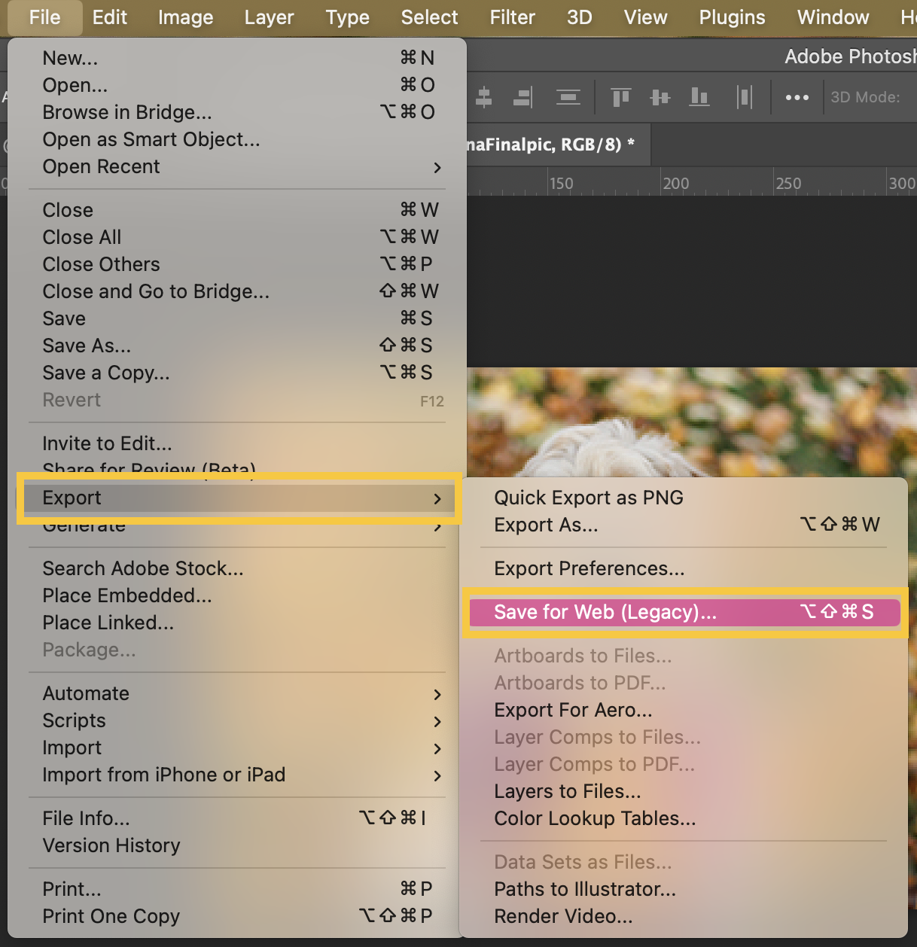Click the align right edges icon
This screenshot has width=917, height=947.
[523, 97]
